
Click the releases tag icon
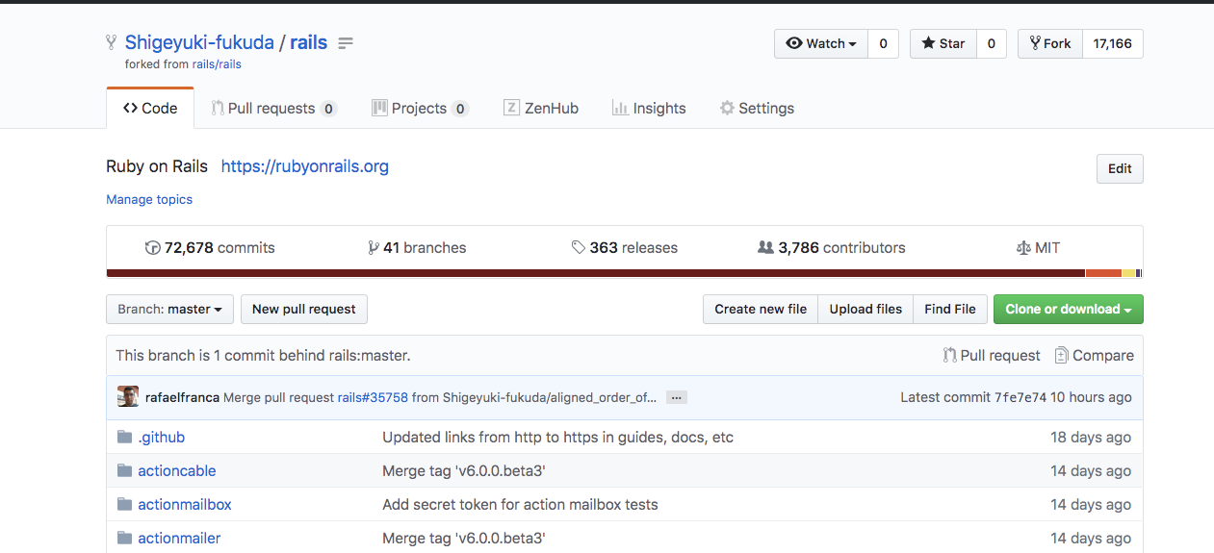(578, 248)
